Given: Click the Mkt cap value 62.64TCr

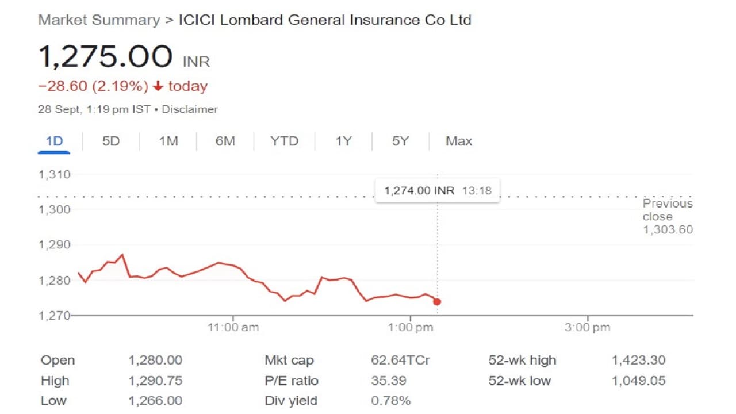Looking at the screenshot, I should pos(400,361).
